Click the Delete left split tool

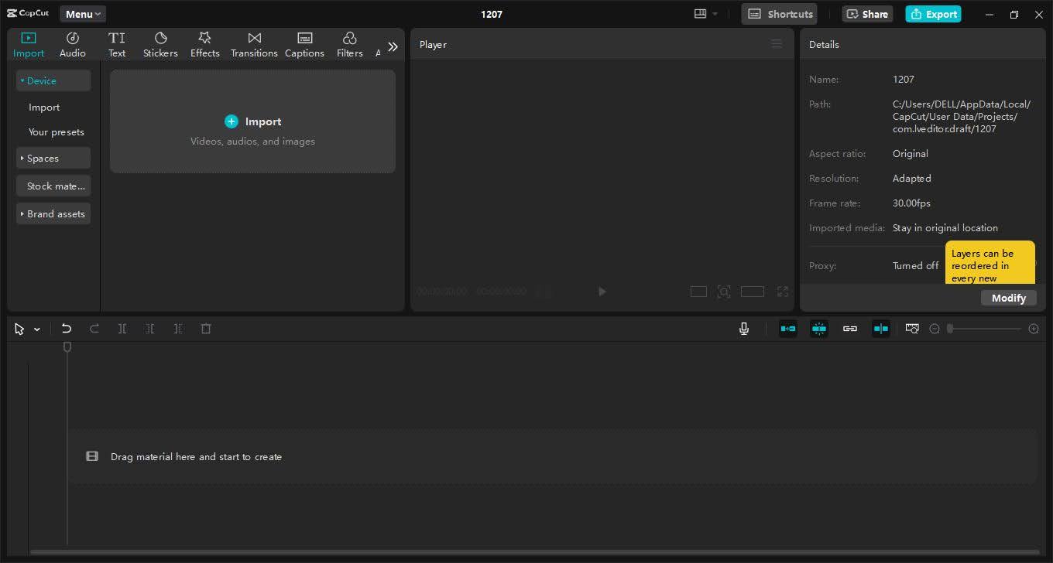pyautogui.click(x=150, y=329)
